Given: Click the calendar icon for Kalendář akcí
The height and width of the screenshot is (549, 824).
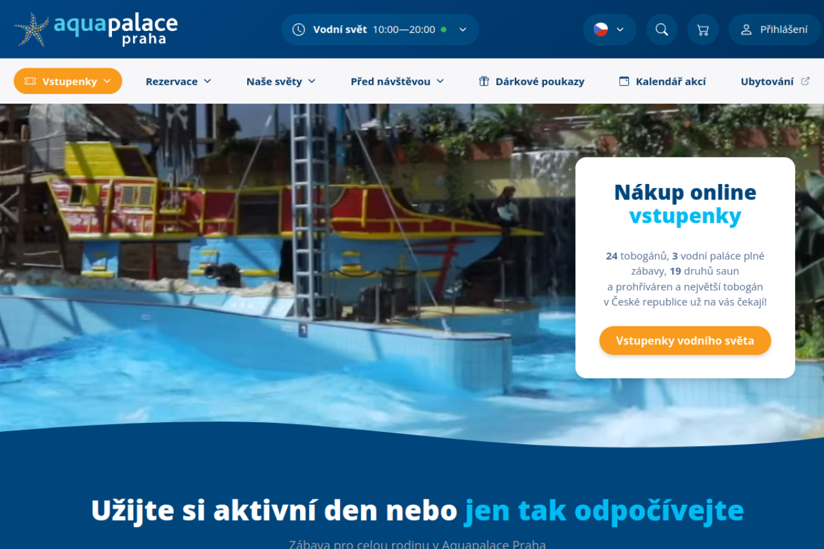Looking at the screenshot, I should click(x=624, y=81).
